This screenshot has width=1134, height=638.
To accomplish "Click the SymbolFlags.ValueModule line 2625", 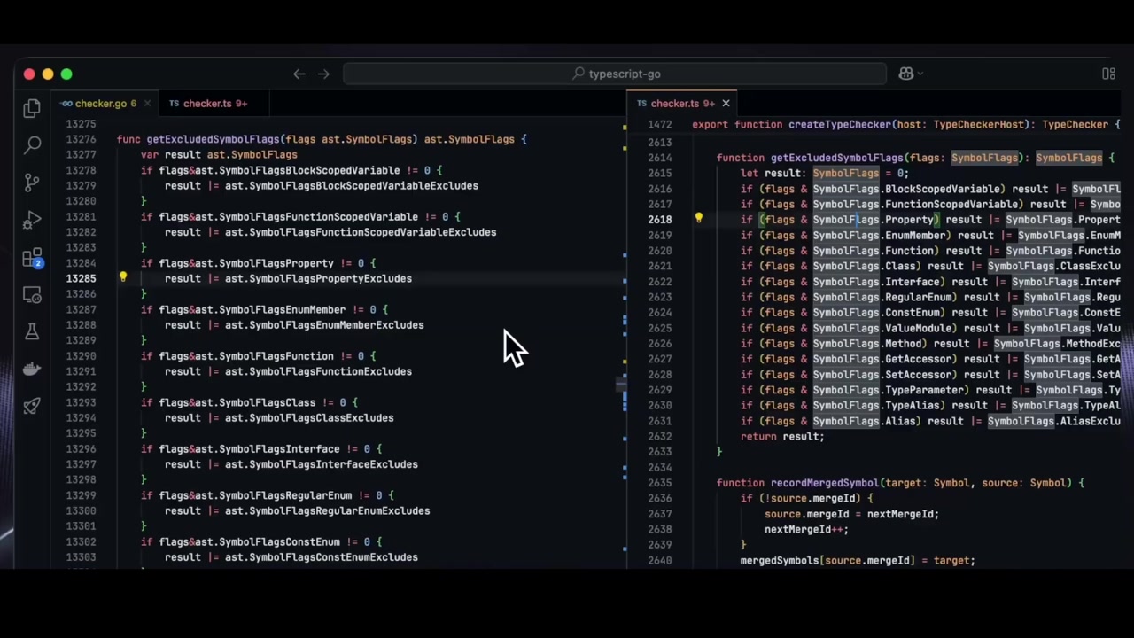I will coord(930,328).
